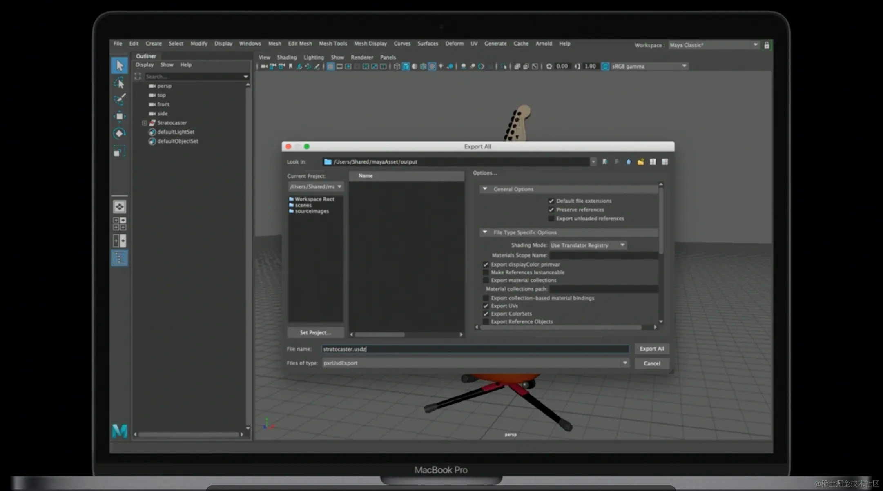This screenshot has height=491, width=883.
Task: Check Export unloaded references
Action: [x=551, y=219]
